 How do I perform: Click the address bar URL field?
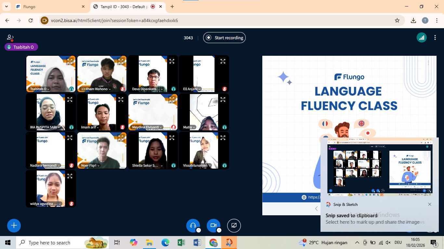[x=221, y=20]
